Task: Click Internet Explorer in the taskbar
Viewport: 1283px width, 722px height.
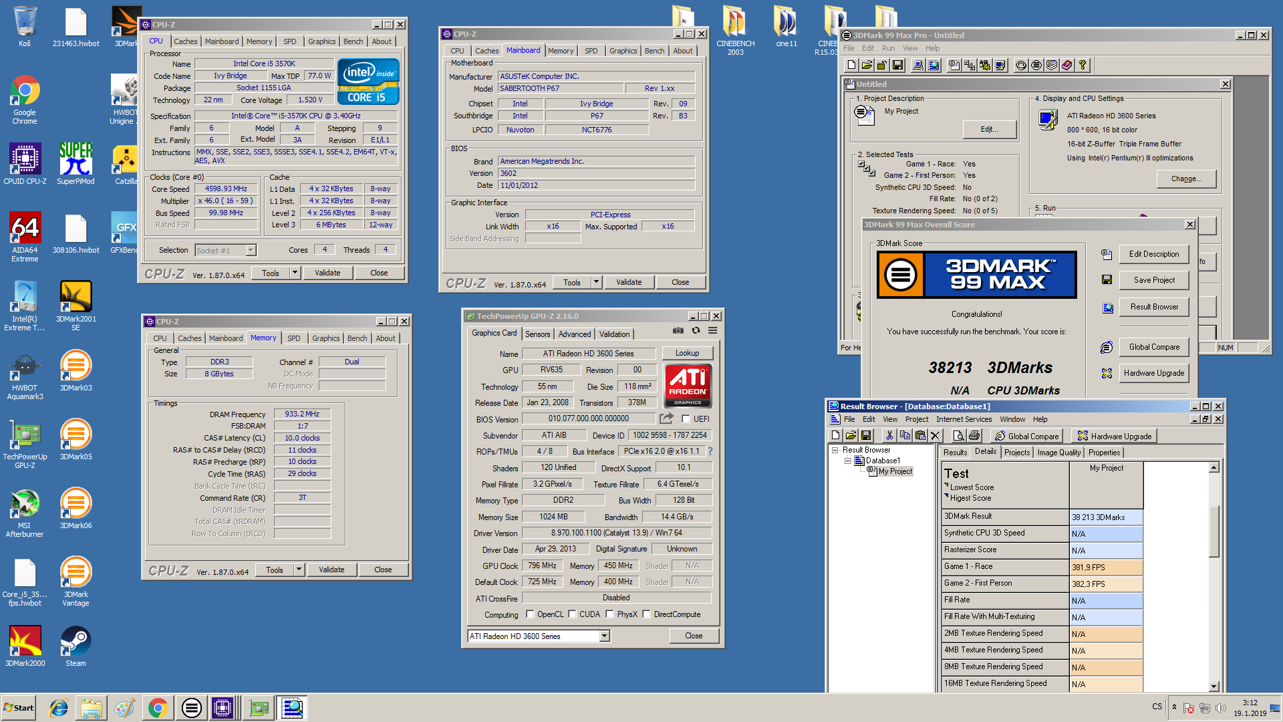Action: coord(59,708)
